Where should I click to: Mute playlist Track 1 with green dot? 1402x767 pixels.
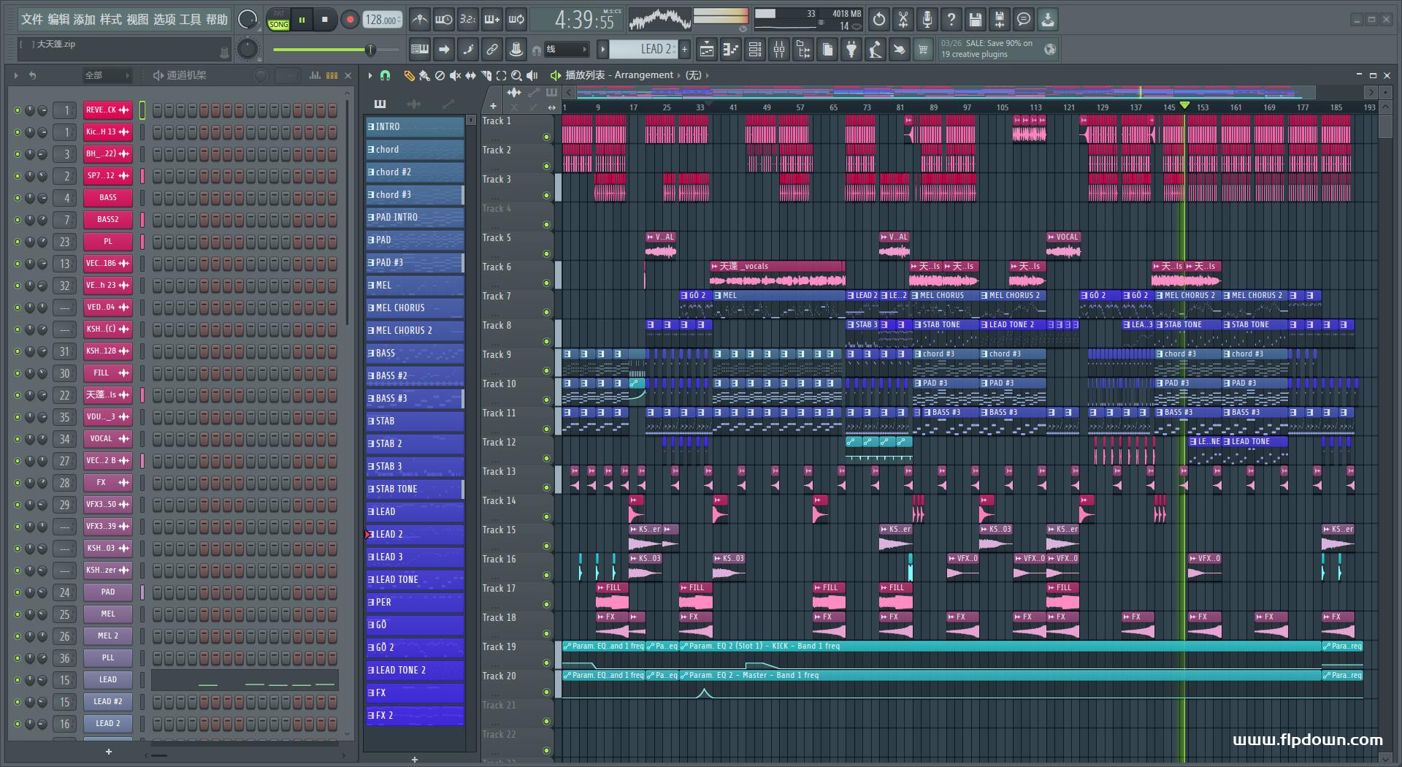click(x=546, y=137)
